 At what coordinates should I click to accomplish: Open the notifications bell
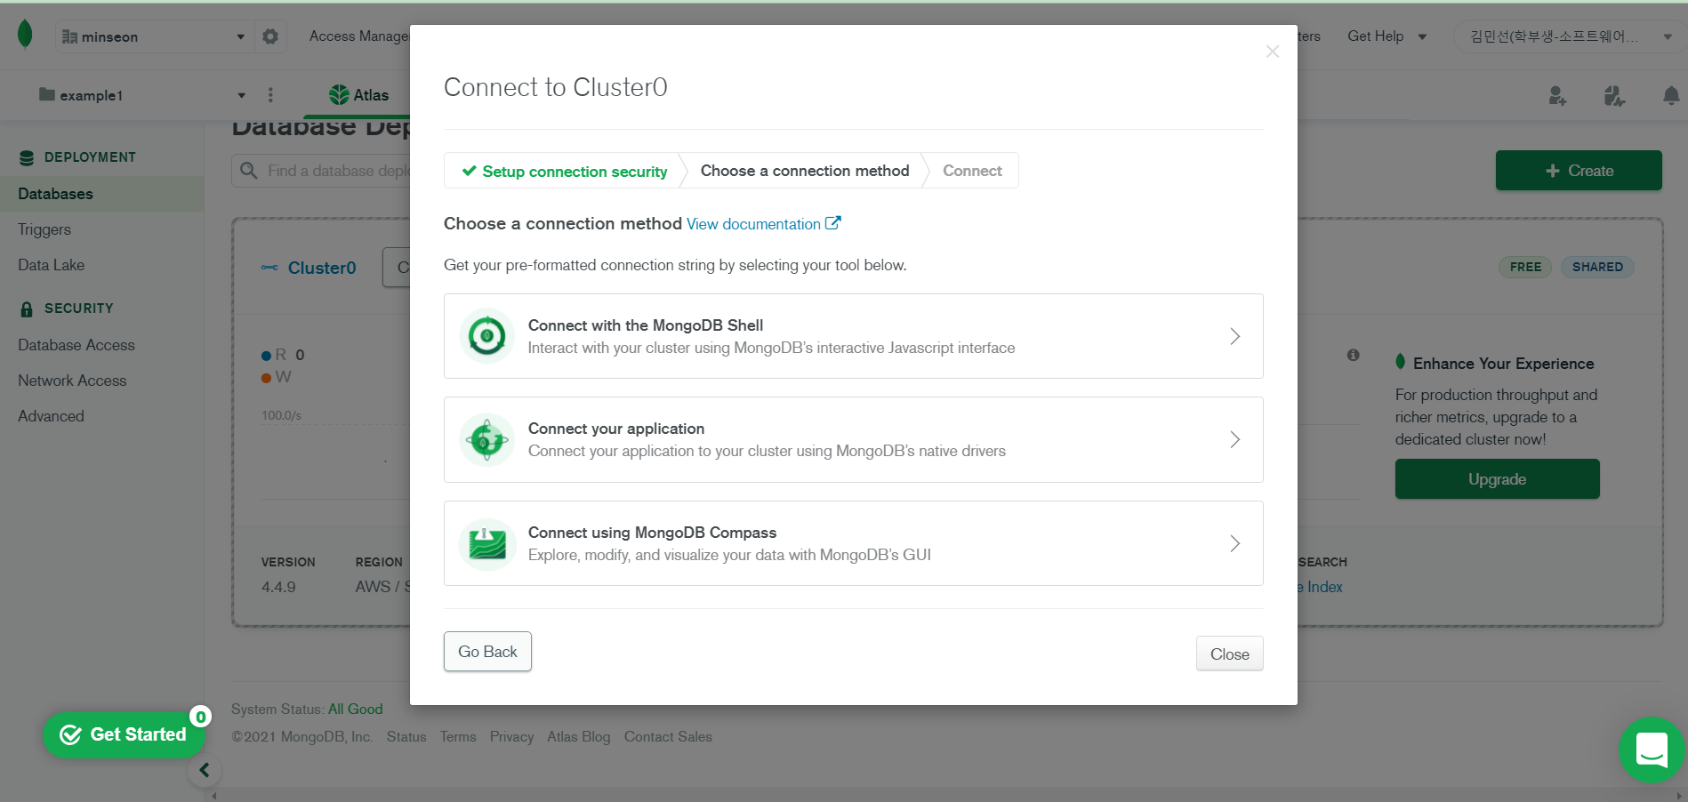tap(1671, 95)
